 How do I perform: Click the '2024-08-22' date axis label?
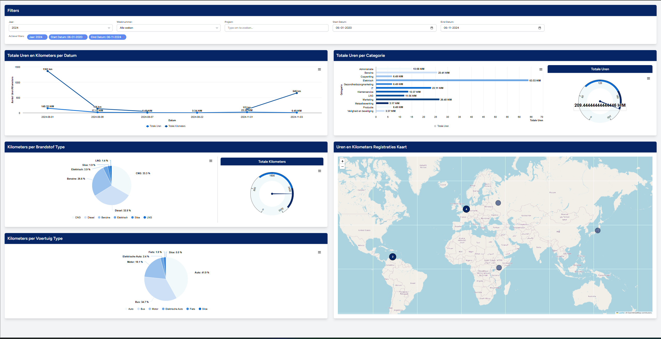[197, 117]
